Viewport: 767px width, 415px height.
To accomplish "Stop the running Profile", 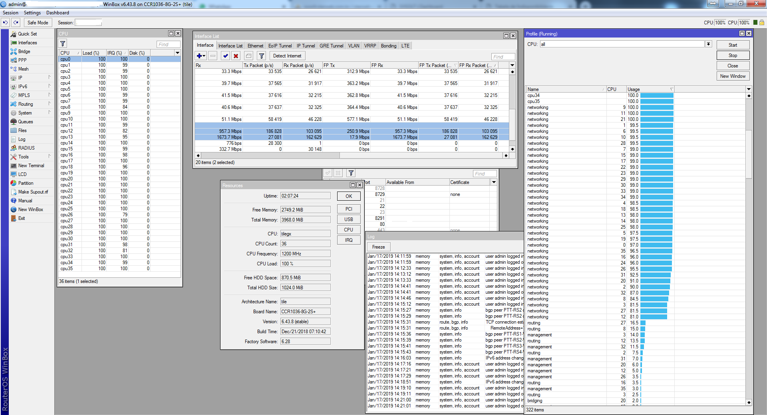I will pos(733,55).
